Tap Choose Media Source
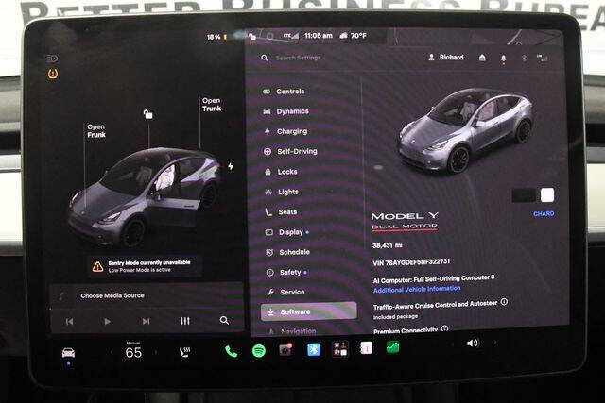Image resolution: width=605 pixels, height=403 pixels. pyautogui.click(x=112, y=295)
